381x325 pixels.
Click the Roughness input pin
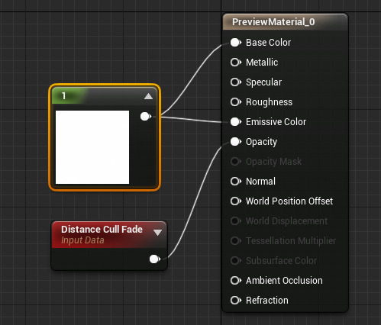point(236,102)
